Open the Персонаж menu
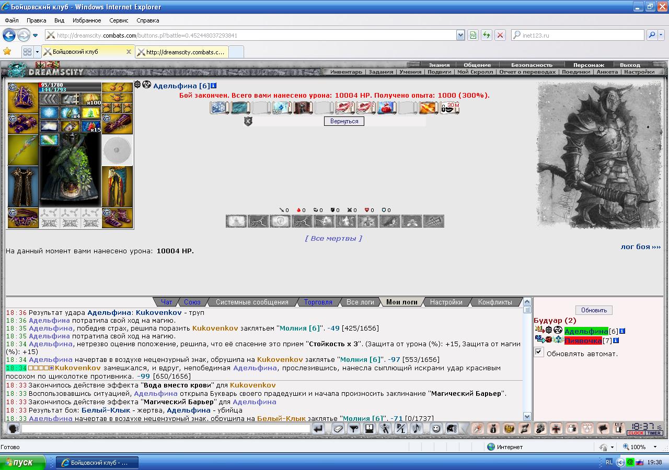 (x=589, y=65)
